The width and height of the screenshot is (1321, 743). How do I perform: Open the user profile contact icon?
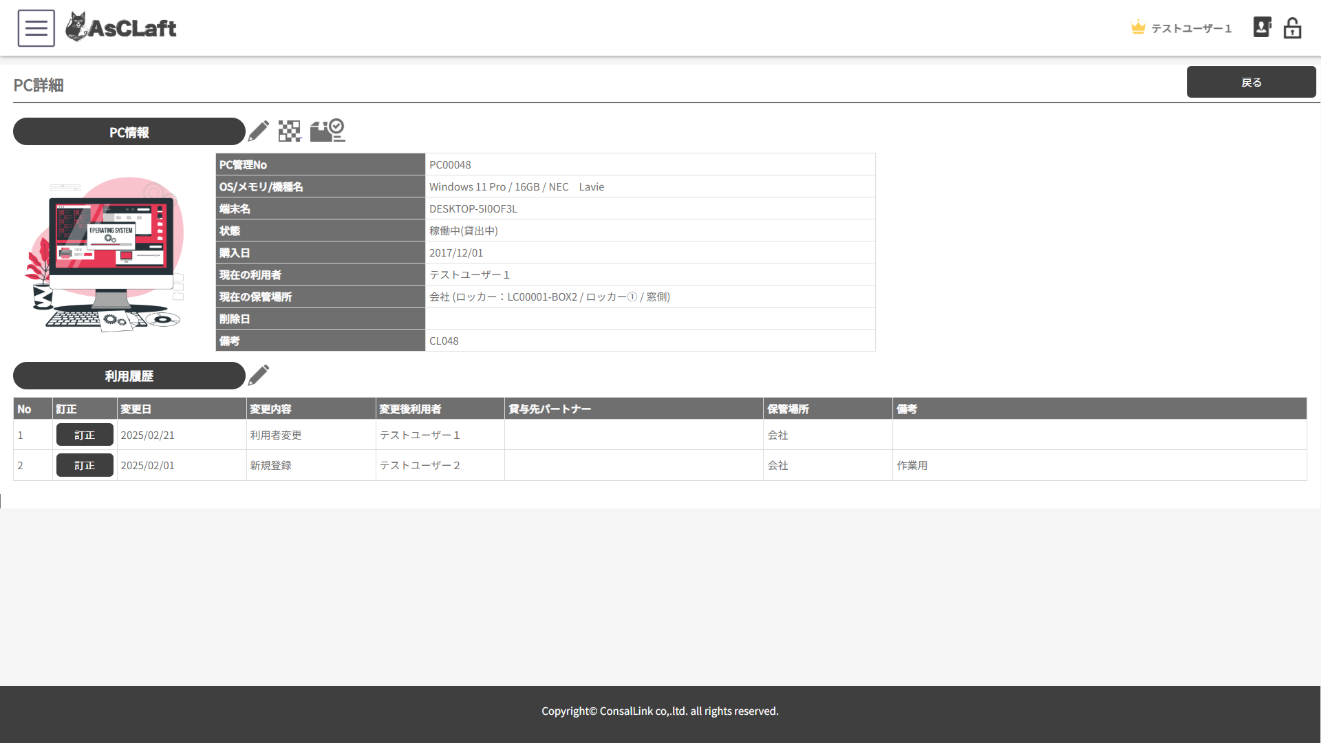(1262, 28)
